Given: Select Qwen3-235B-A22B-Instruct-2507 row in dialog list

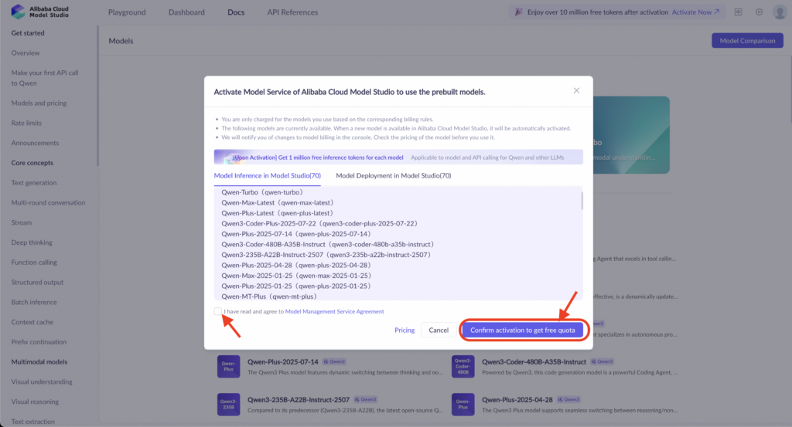Looking at the screenshot, I should point(326,255).
